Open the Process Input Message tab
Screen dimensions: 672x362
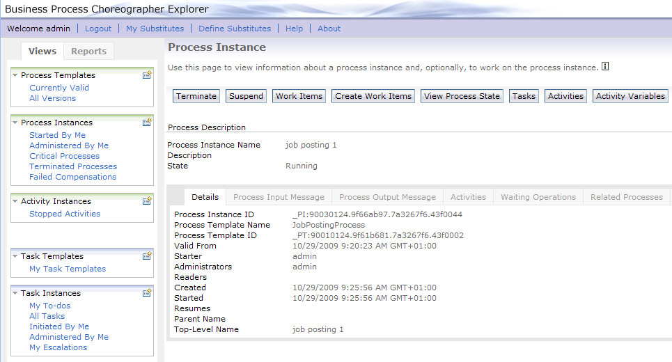[x=279, y=197]
